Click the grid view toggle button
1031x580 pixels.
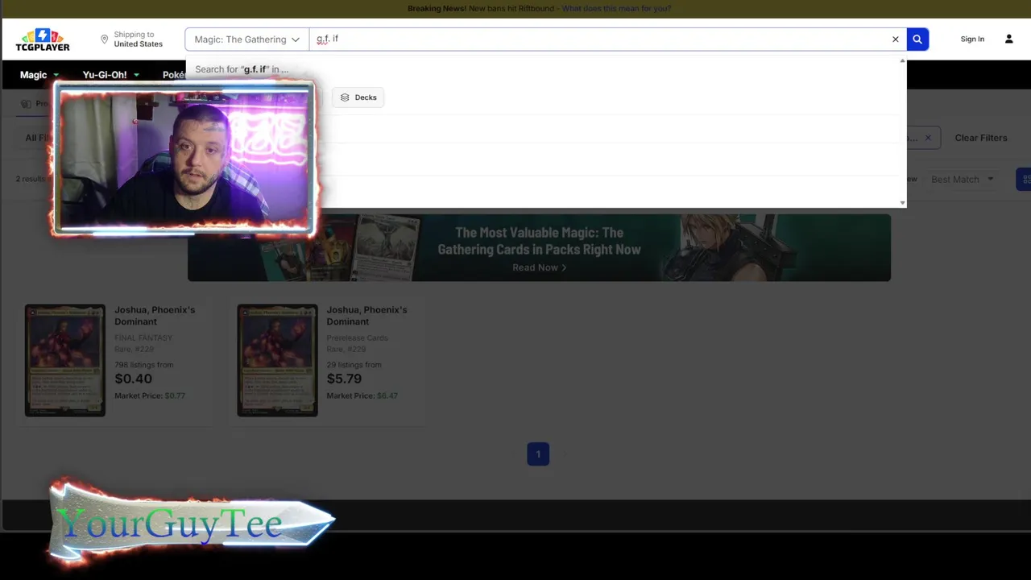coord(1024,179)
